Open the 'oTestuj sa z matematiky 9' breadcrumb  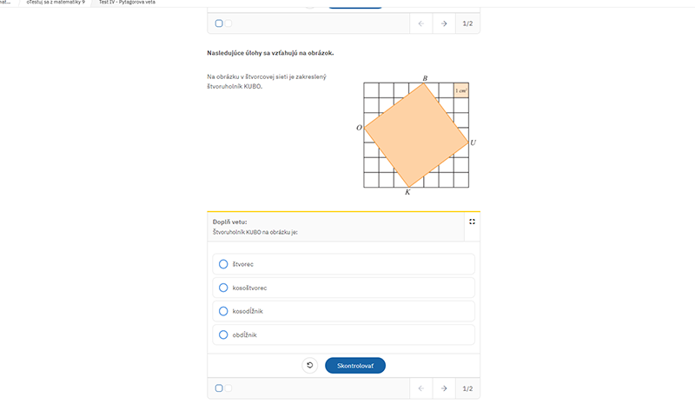pos(56,3)
